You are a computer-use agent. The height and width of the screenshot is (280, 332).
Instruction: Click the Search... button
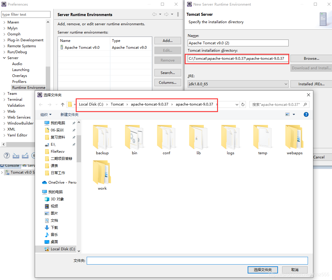[x=168, y=73]
